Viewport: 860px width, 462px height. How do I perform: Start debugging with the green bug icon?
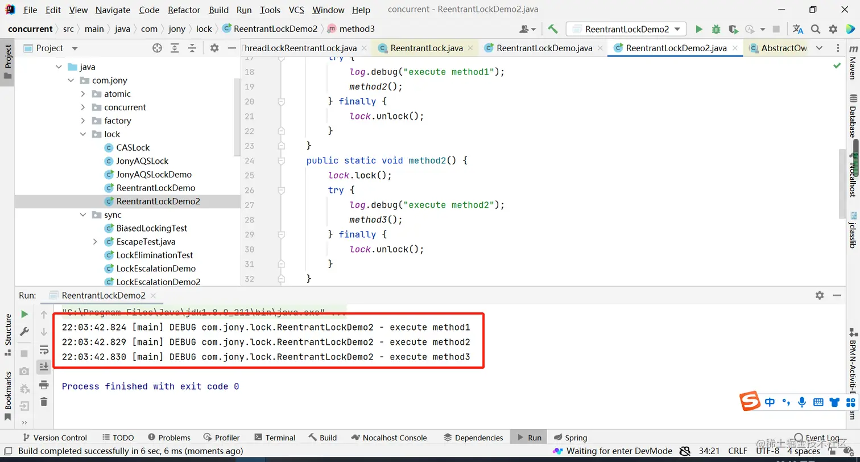pos(716,29)
